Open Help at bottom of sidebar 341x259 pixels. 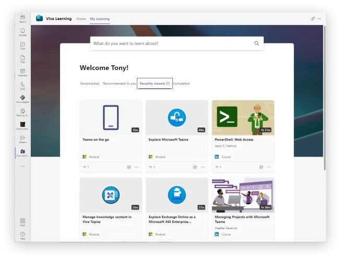(x=22, y=236)
